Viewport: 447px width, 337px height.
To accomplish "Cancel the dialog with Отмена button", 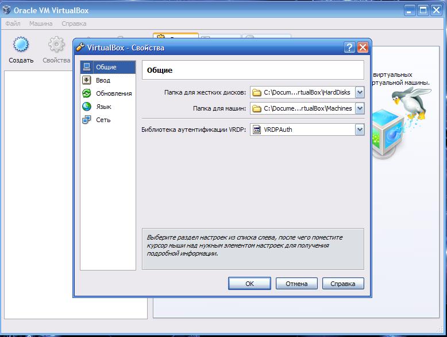I will click(x=296, y=284).
